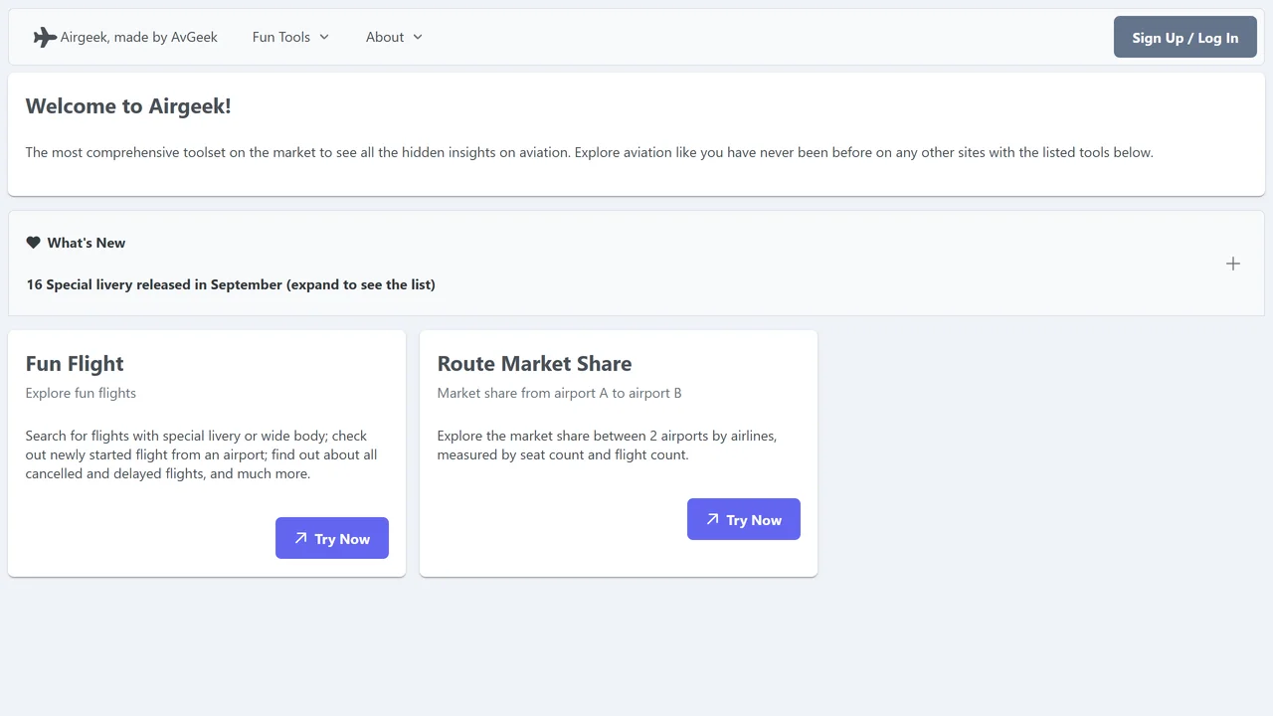This screenshot has width=1273, height=716.
Task: Try Now on Route Market Share card
Action: click(744, 519)
